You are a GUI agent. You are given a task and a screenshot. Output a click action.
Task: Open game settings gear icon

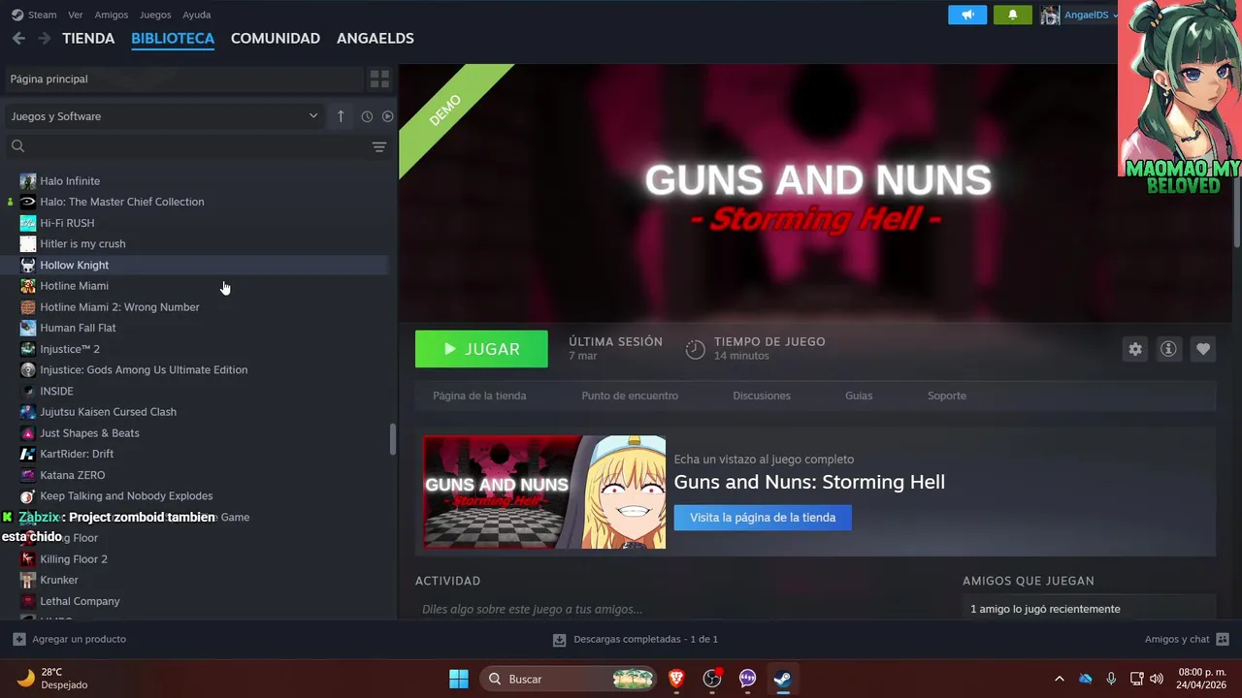[x=1135, y=349]
